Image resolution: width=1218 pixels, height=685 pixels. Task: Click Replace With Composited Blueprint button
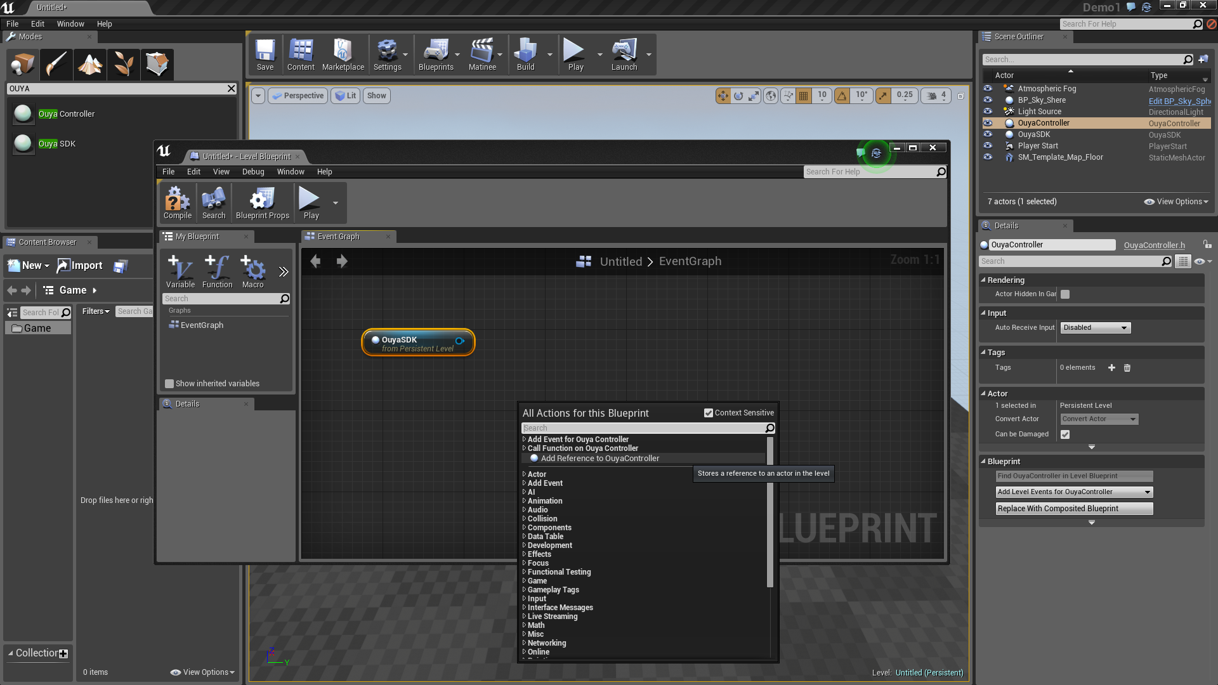pos(1074,509)
